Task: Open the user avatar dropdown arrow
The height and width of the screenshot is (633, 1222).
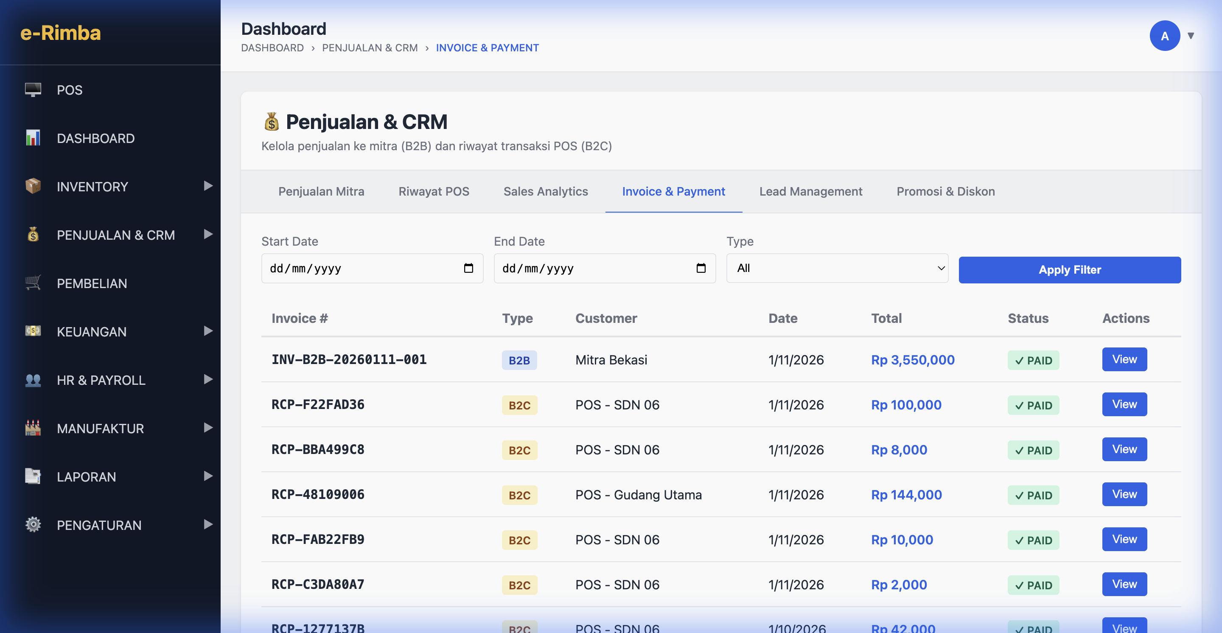Action: [1190, 36]
